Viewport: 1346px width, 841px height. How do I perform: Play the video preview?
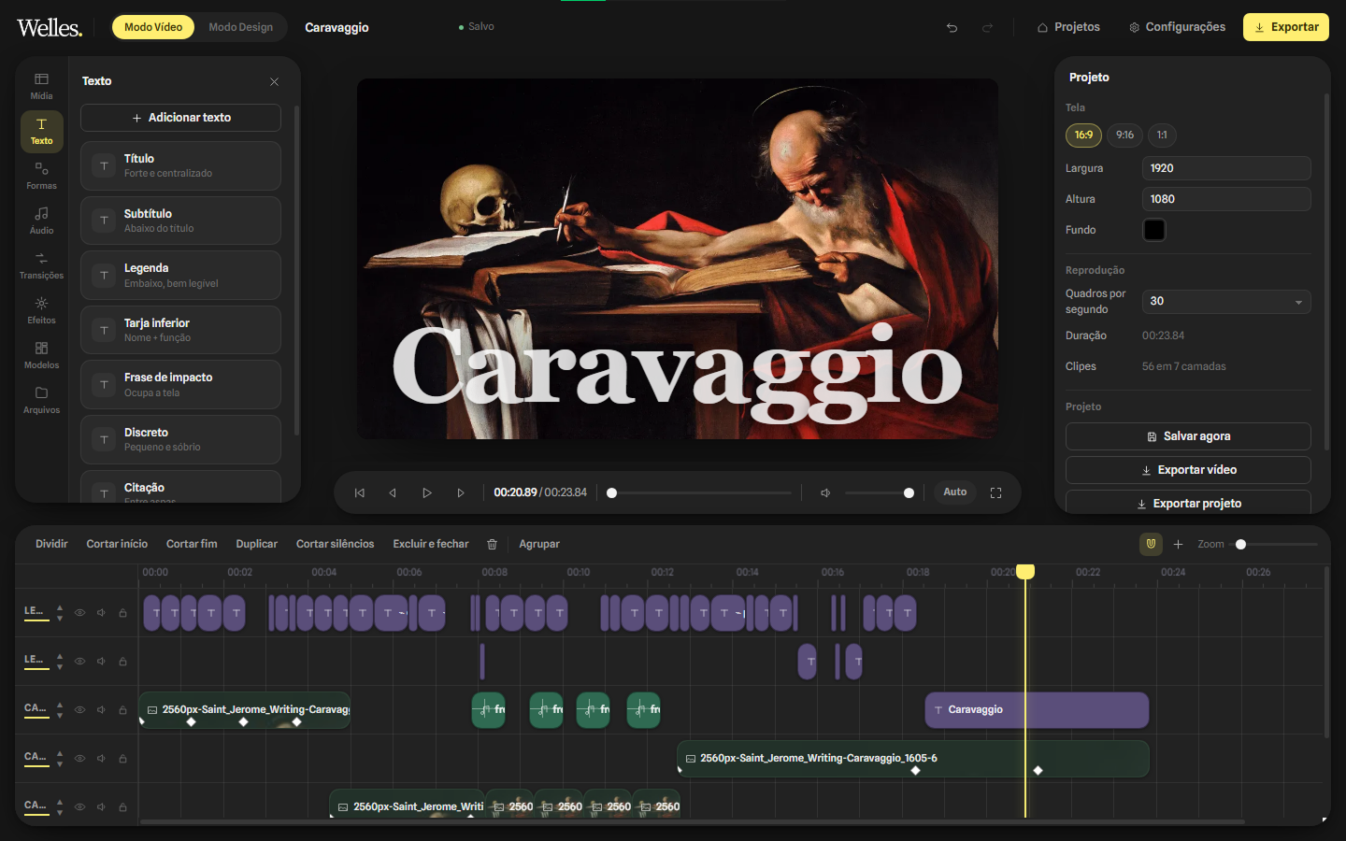tap(426, 492)
